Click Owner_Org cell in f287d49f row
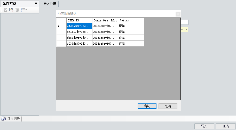The image size is (236, 130). (x=105, y=38)
